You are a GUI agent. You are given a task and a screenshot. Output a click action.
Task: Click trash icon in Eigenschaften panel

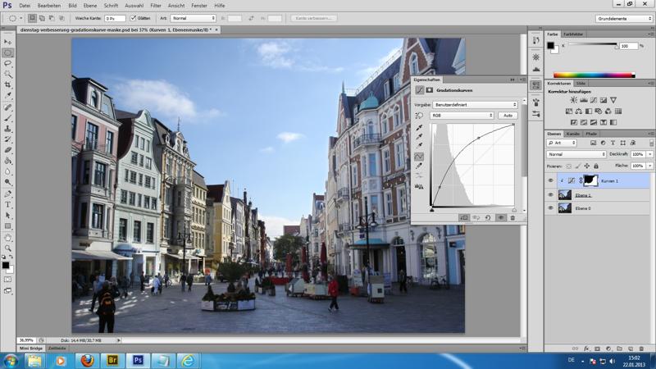tap(512, 218)
